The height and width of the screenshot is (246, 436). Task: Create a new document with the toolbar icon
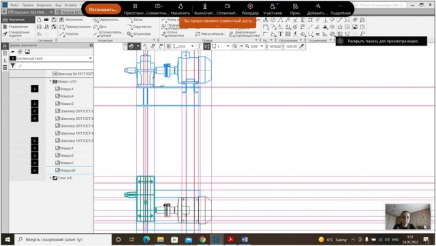coord(40,20)
